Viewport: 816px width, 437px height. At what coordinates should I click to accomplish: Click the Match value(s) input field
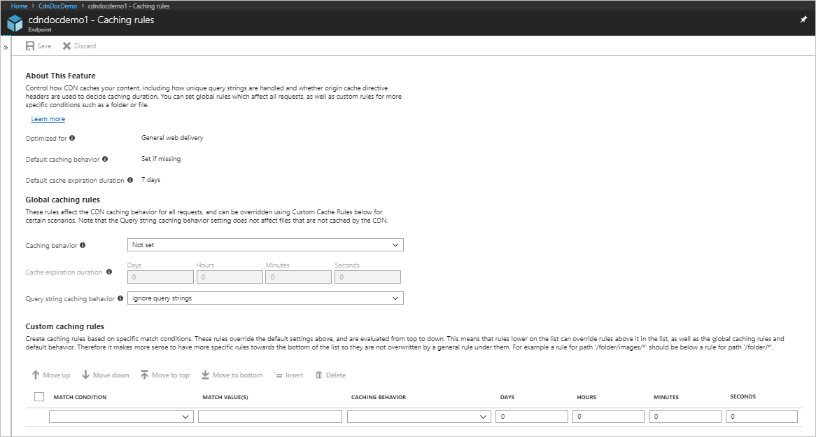tap(269, 415)
